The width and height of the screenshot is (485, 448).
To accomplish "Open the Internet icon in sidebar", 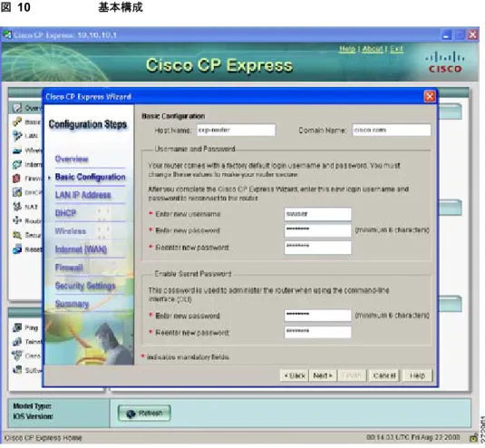I will tap(17, 164).
